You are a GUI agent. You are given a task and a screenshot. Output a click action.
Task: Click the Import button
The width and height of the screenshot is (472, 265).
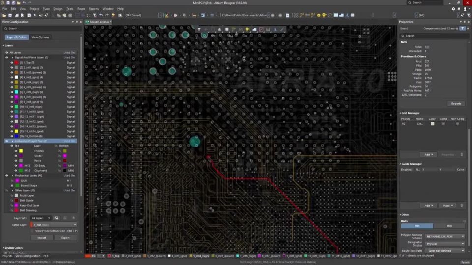pos(41,238)
